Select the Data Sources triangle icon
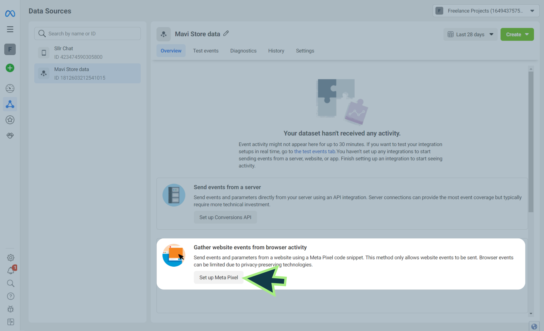Viewport: 544px width, 331px height. (x=10, y=104)
